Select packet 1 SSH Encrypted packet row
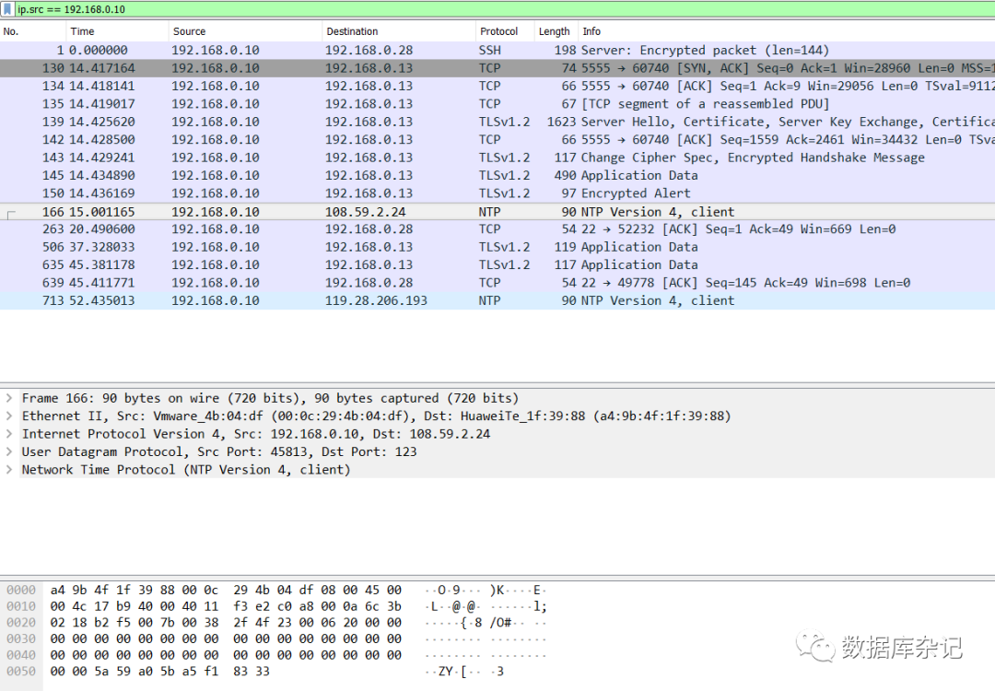Image resolution: width=995 pixels, height=691 pixels. [497, 50]
